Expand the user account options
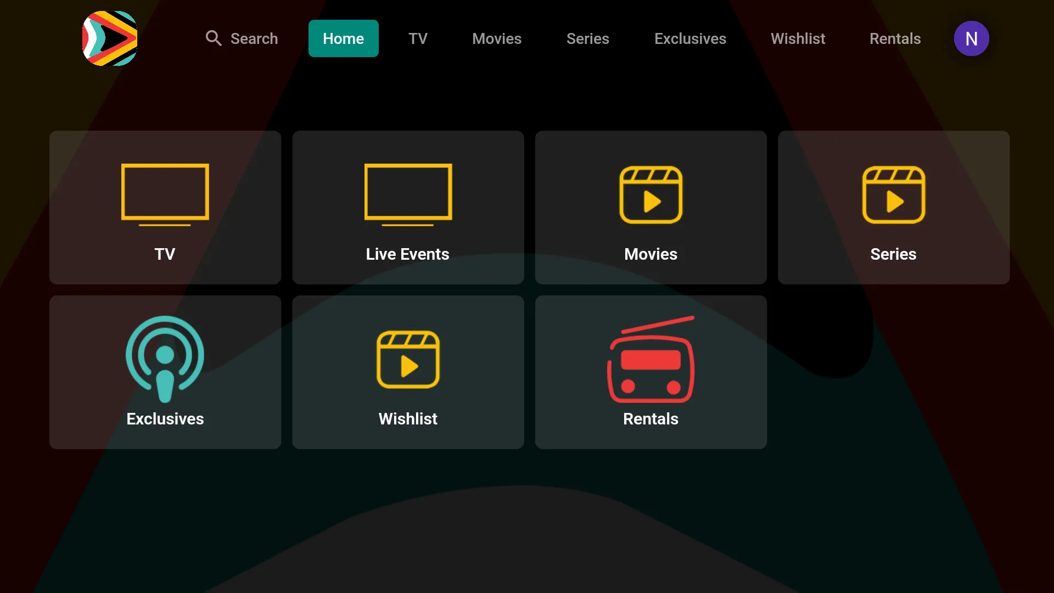 972,38
